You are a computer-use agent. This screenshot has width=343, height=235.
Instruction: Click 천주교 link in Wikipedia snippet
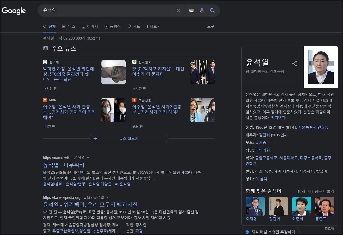[101, 231]
